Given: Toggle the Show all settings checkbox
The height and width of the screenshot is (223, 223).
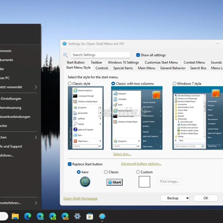Looking at the screenshot, I should pyautogui.click(x=138, y=55).
